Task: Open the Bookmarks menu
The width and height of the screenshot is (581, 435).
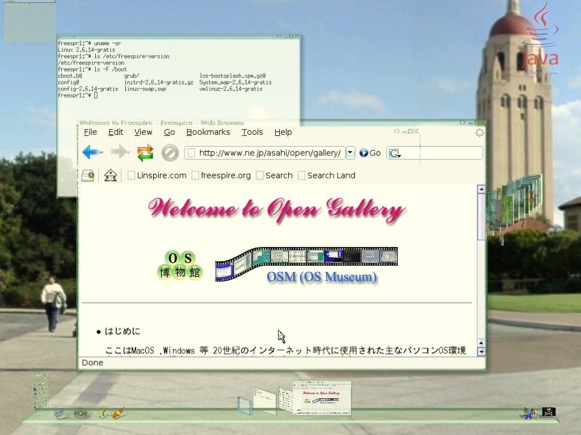Action: [208, 132]
